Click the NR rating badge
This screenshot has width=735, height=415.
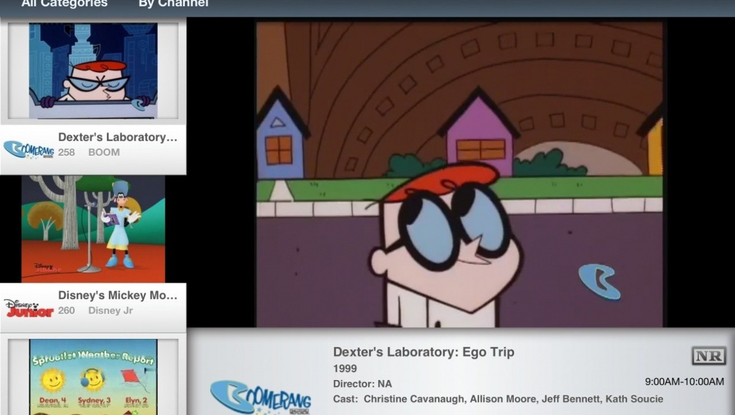click(x=709, y=356)
